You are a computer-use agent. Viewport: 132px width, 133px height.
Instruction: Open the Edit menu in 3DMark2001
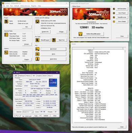pos(7,6)
